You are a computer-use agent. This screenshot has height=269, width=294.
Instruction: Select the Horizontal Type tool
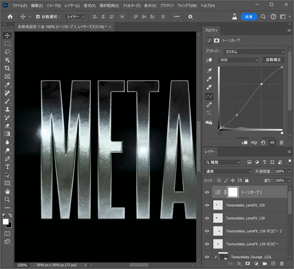[x=7, y=167]
